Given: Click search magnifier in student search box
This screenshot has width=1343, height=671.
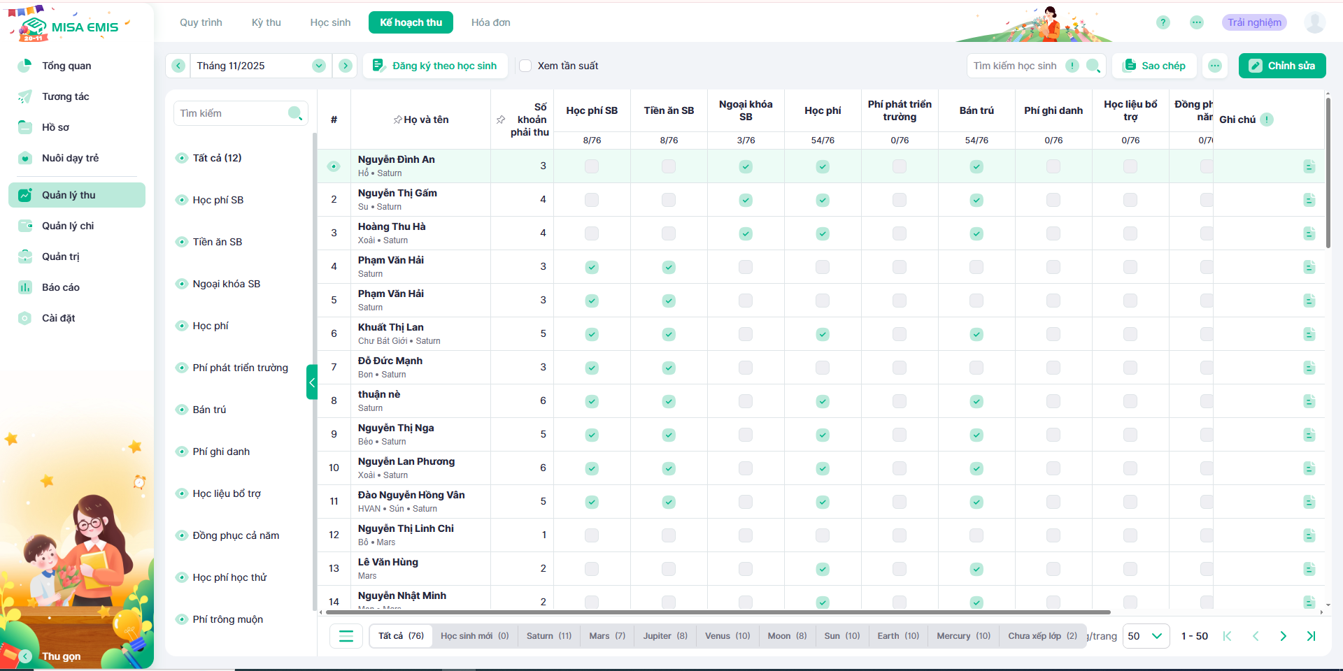Looking at the screenshot, I should point(1093,66).
